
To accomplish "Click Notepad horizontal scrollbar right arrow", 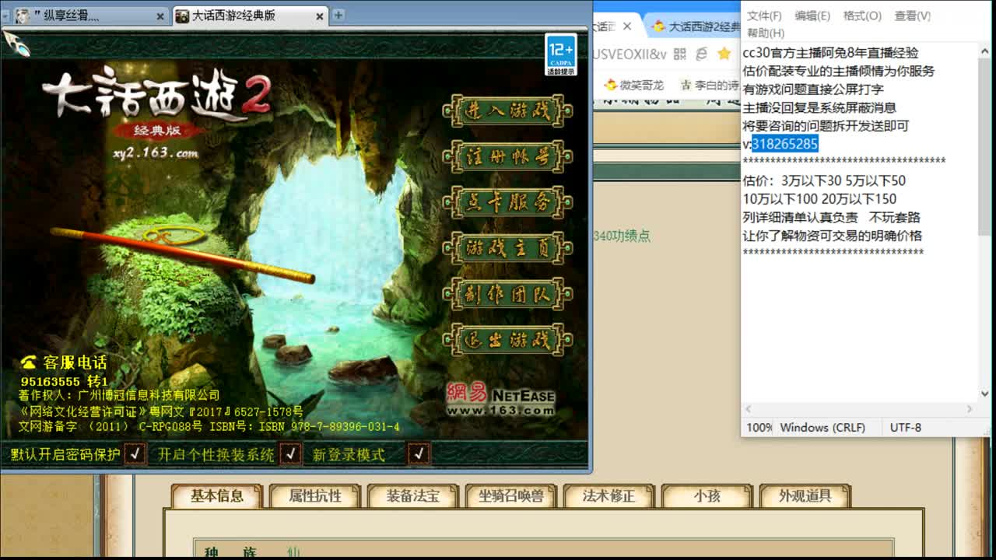I will pyautogui.click(x=970, y=409).
